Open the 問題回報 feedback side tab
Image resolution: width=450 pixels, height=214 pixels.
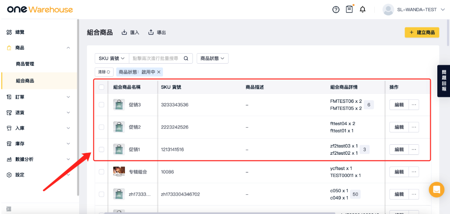[x=444, y=81]
